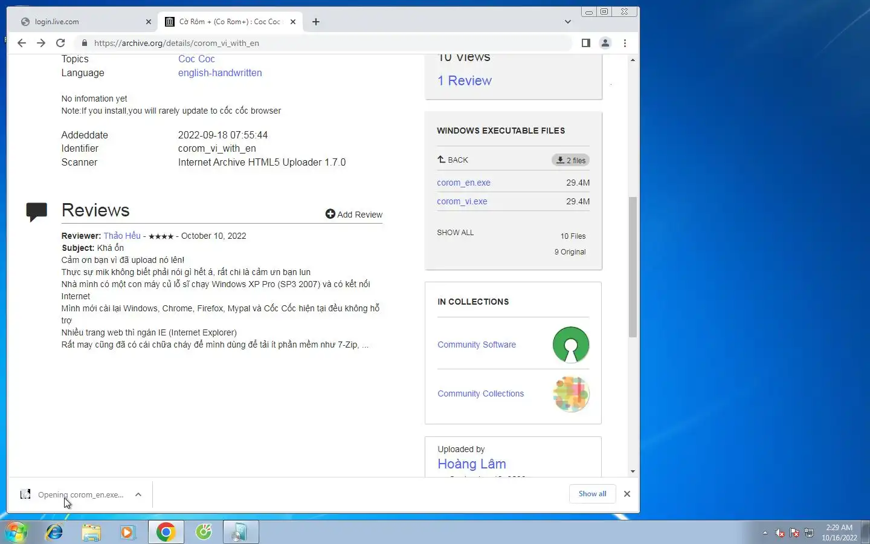The height and width of the screenshot is (544, 870).
Task: Click the Community Collections thumbnail
Action: pos(571,394)
